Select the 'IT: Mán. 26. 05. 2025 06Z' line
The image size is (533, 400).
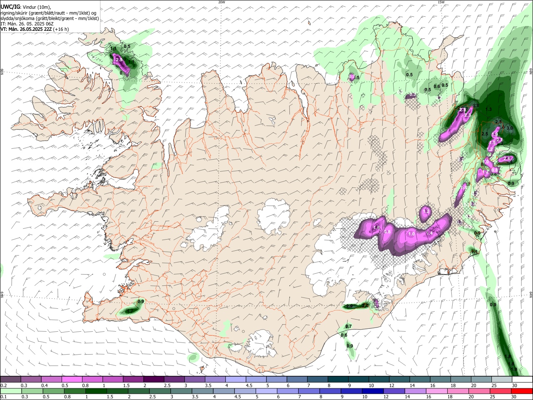[27, 24]
